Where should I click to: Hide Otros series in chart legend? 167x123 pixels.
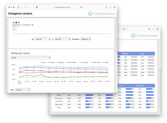(105, 62)
